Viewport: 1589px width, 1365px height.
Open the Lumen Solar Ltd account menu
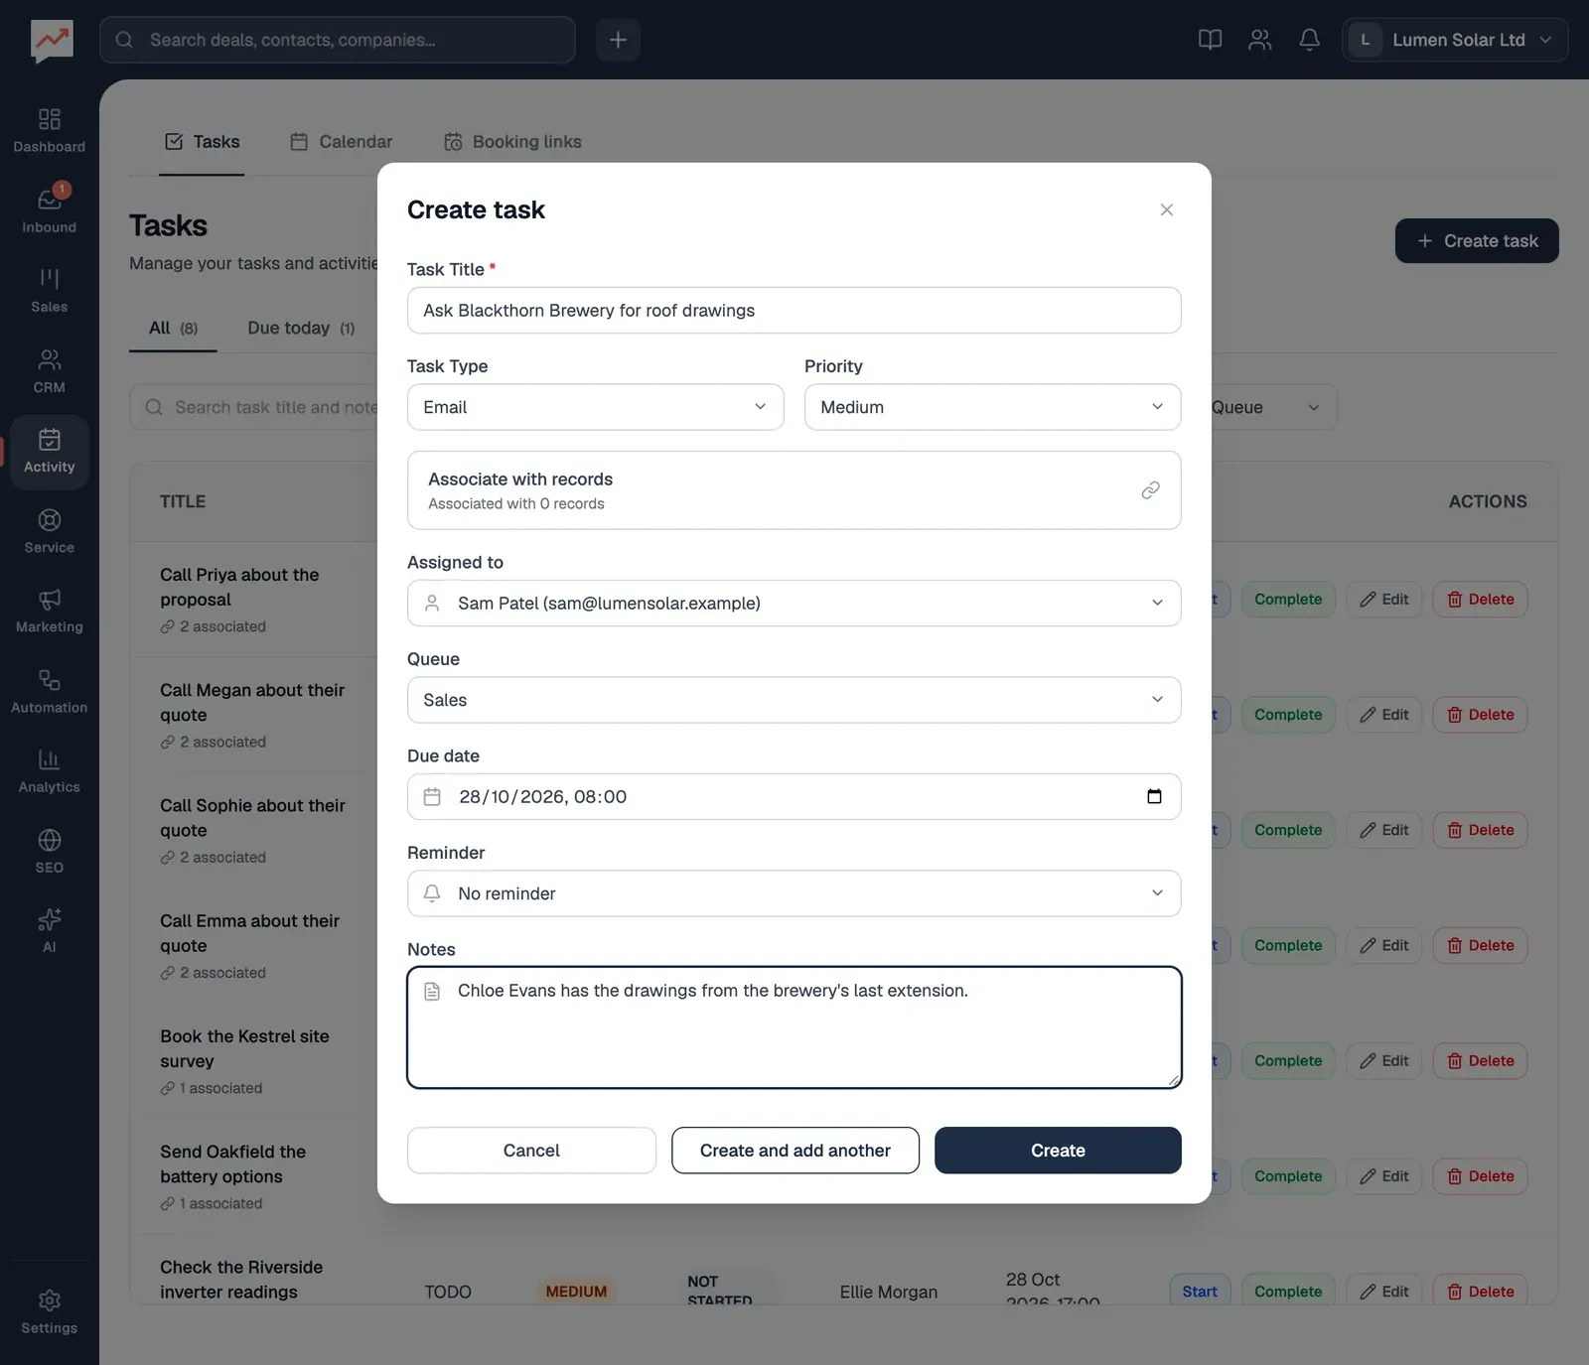(1455, 40)
